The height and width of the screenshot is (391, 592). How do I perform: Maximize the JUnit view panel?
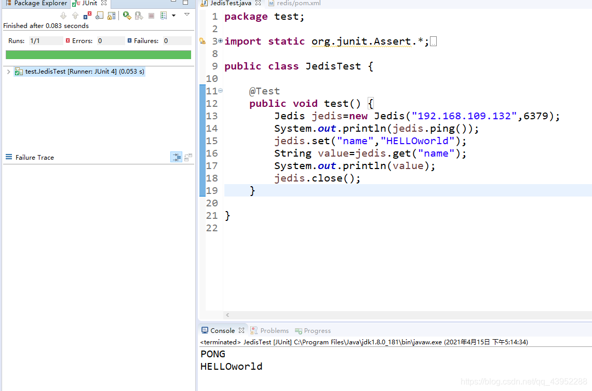185,2
